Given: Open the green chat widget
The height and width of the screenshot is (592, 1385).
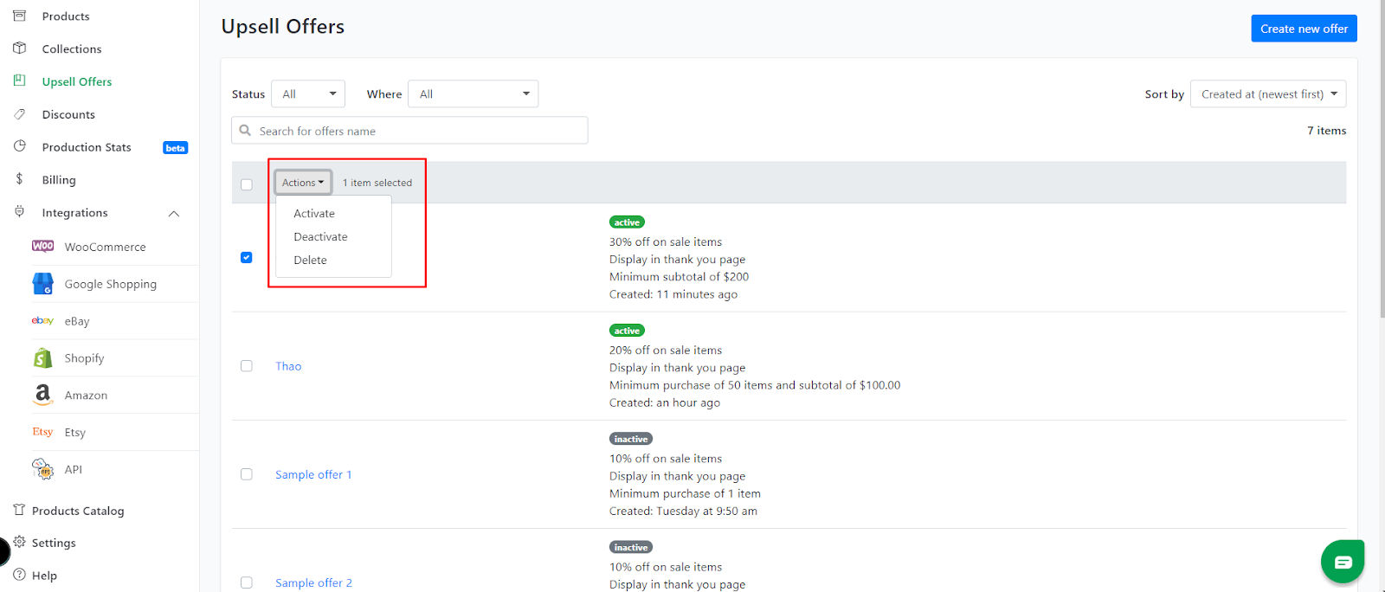Looking at the screenshot, I should [1343, 562].
